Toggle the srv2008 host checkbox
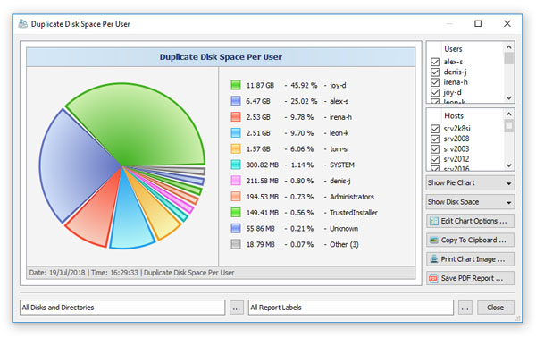536x338 pixels. click(x=435, y=139)
